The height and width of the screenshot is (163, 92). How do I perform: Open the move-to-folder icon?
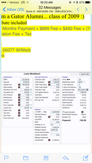tap(26, 158)
